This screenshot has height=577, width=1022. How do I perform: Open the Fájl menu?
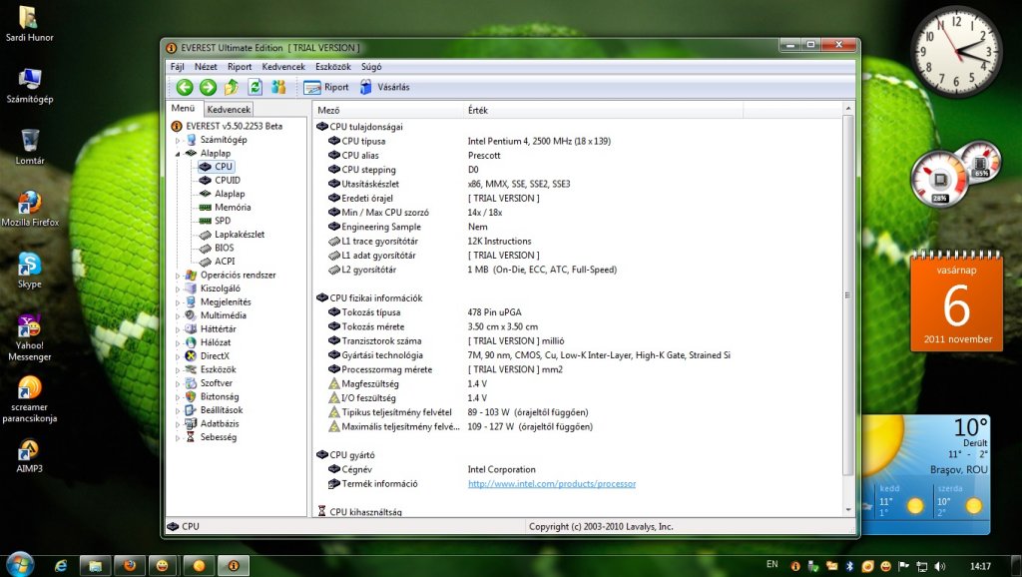(x=178, y=67)
